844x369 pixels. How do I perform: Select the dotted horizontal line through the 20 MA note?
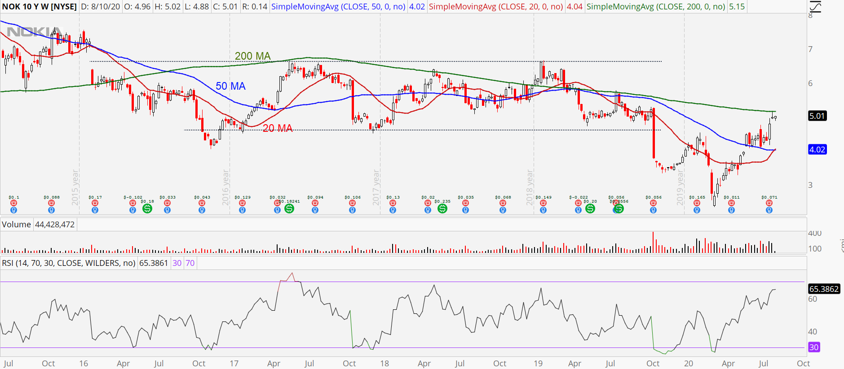tap(422, 130)
